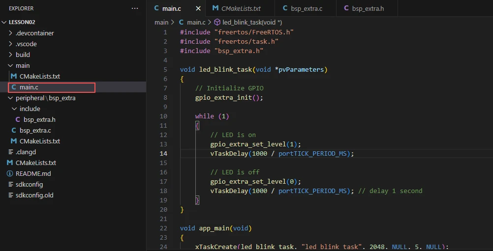The height and width of the screenshot is (251, 493).
Task: Click the main folder in breadcrumb
Action: click(x=161, y=22)
